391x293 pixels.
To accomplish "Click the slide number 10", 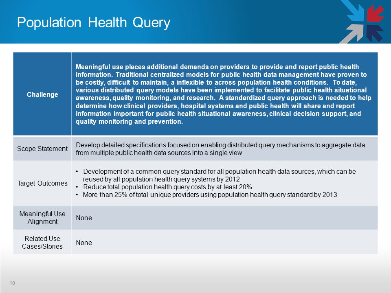I will [x=12, y=283].
